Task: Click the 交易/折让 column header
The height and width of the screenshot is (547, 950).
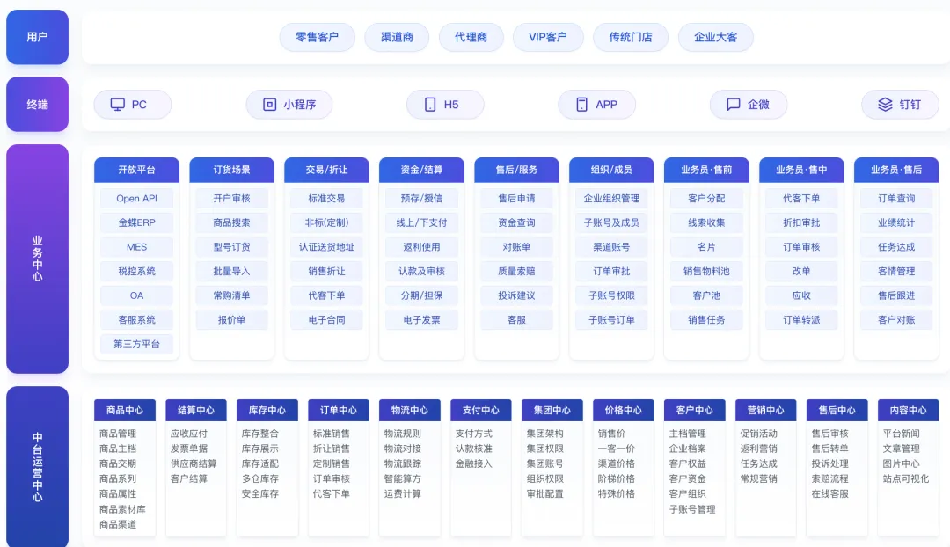Action: pyautogui.click(x=326, y=170)
